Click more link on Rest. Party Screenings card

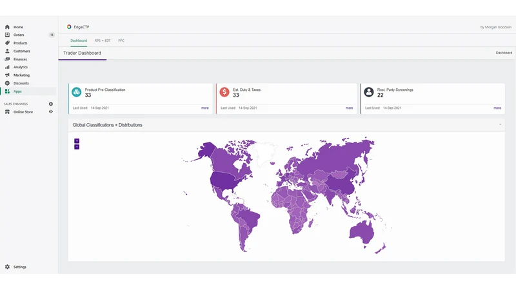click(x=497, y=108)
